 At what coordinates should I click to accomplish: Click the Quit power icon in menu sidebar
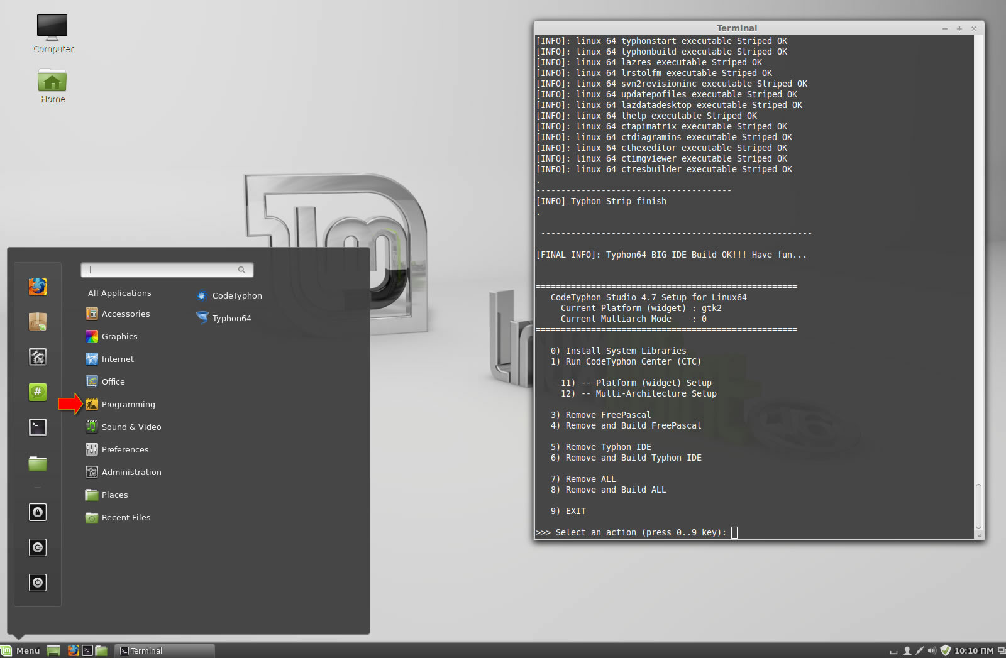(38, 583)
